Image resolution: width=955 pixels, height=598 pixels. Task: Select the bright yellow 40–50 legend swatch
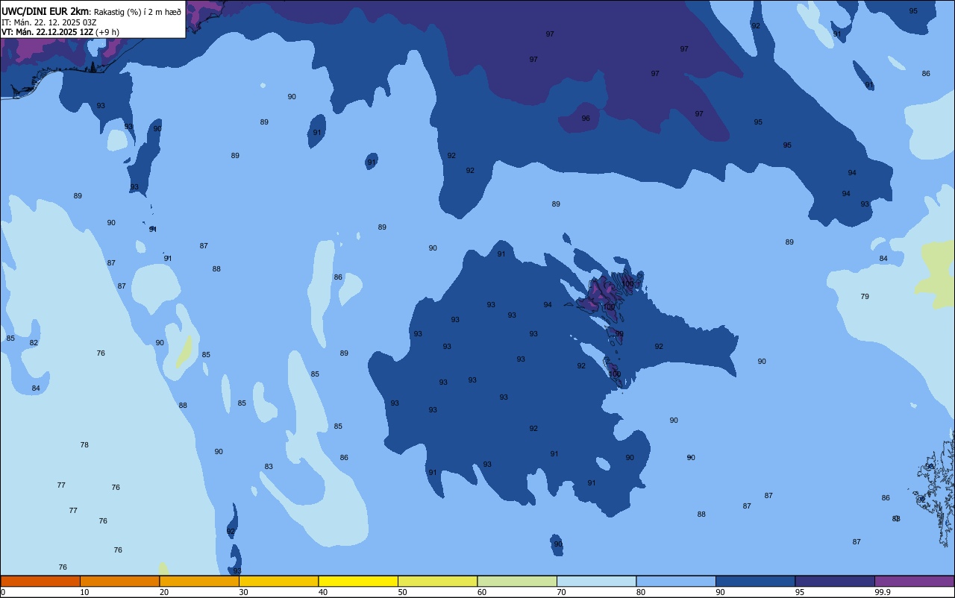358,581
